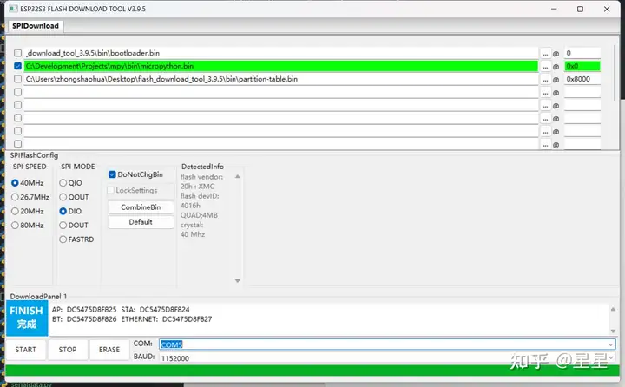This screenshot has height=387, width=625.
Task: Click the STOP button
Action: click(68, 350)
